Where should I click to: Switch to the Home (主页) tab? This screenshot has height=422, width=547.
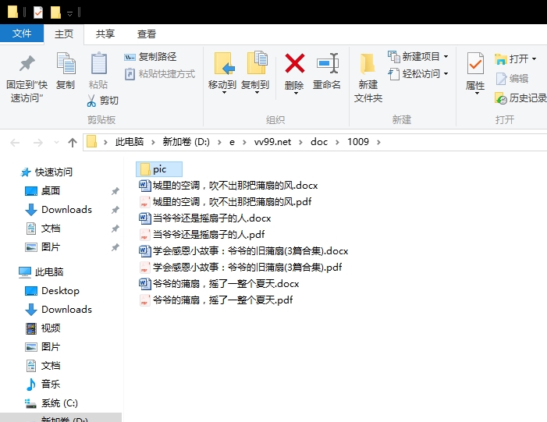click(x=64, y=34)
